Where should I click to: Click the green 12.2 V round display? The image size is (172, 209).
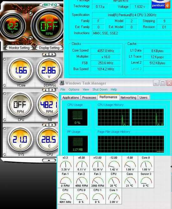tap(13, 26)
